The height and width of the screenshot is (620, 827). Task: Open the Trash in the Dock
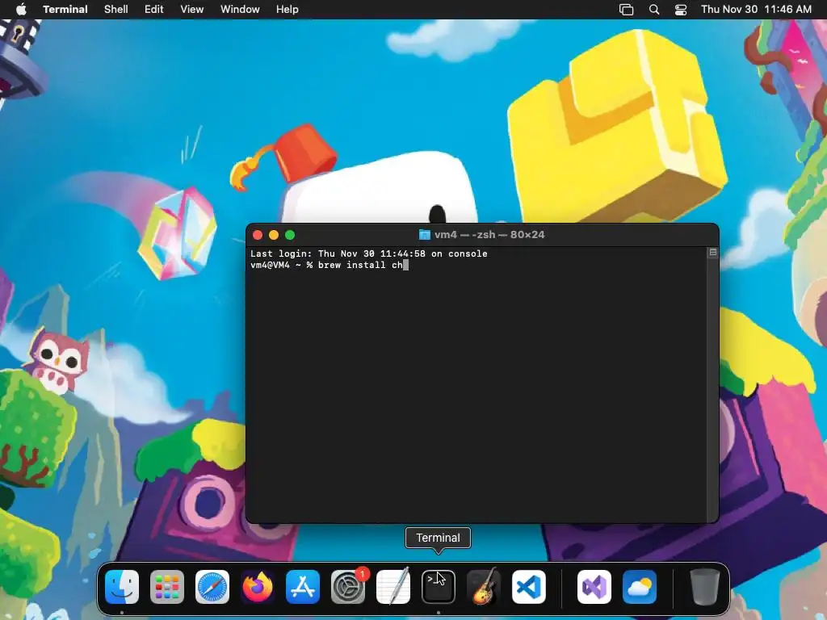704,587
